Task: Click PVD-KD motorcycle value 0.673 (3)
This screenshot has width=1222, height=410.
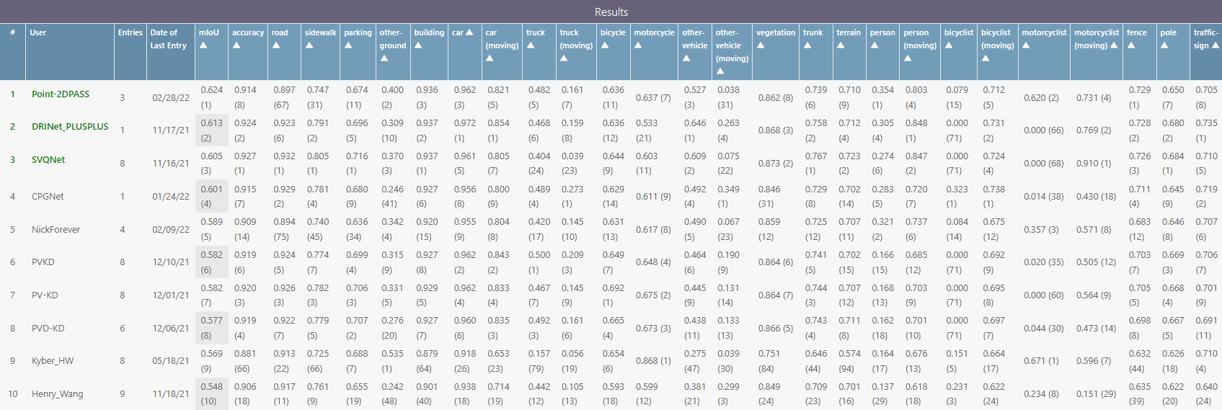Action: [653, 329]
